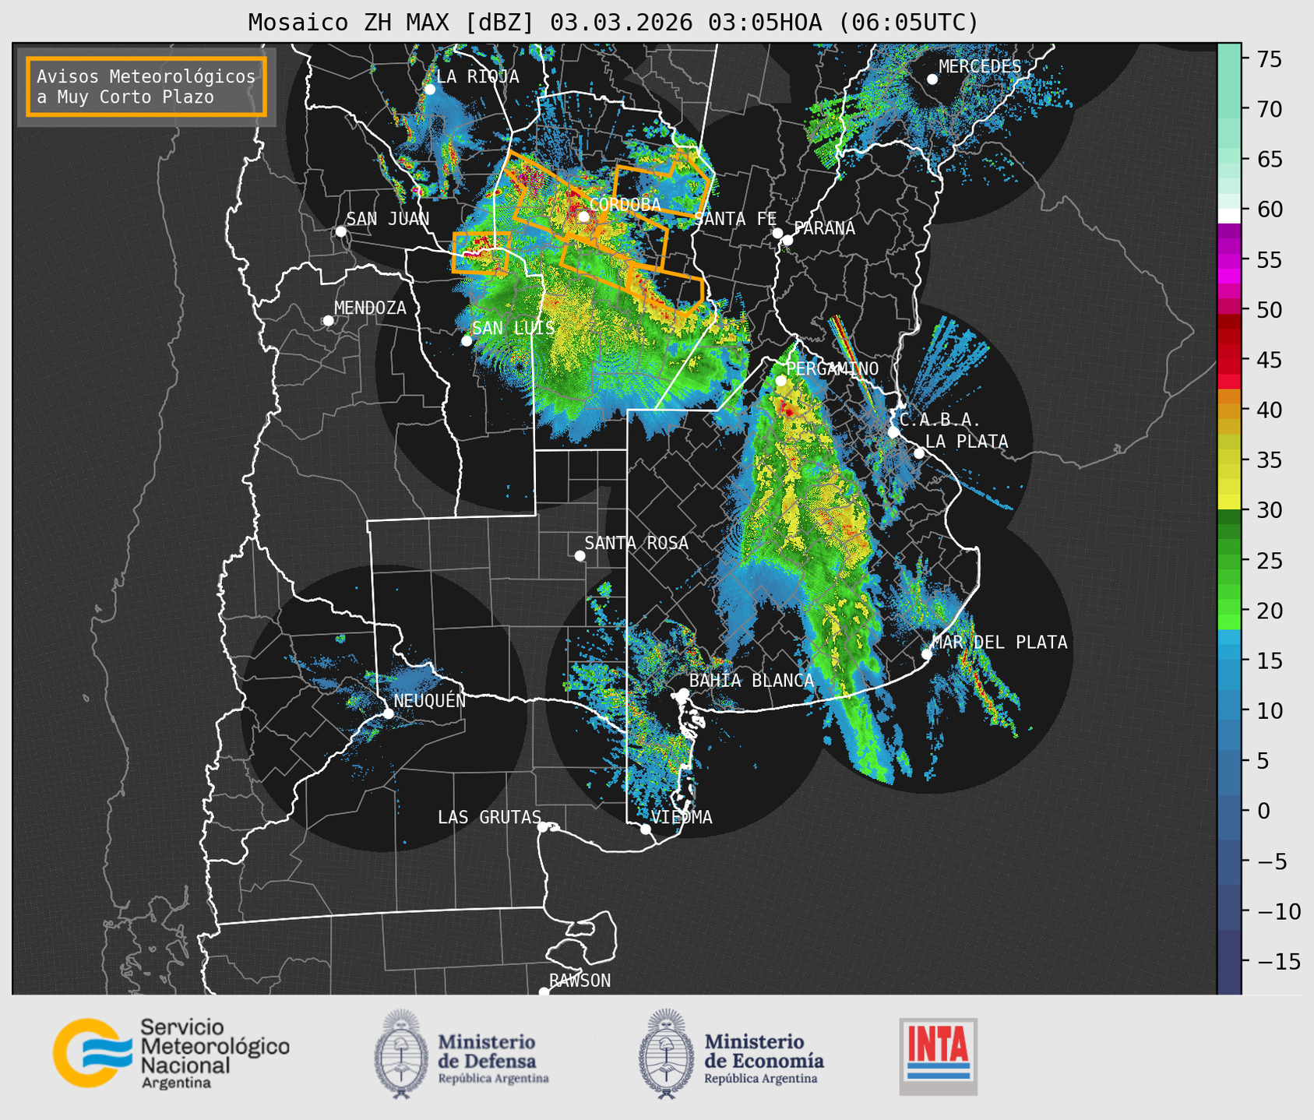Click the "BAHIA BLANCA" map label

pyautogui.click(x=752, y=681)
